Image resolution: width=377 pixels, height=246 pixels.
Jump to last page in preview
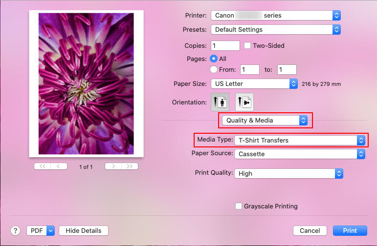point(130,166)
